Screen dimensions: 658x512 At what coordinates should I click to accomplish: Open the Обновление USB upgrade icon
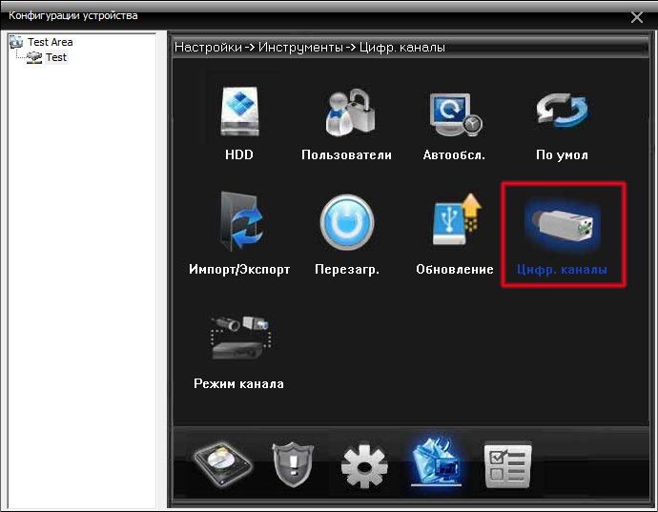tap(457, 218)
